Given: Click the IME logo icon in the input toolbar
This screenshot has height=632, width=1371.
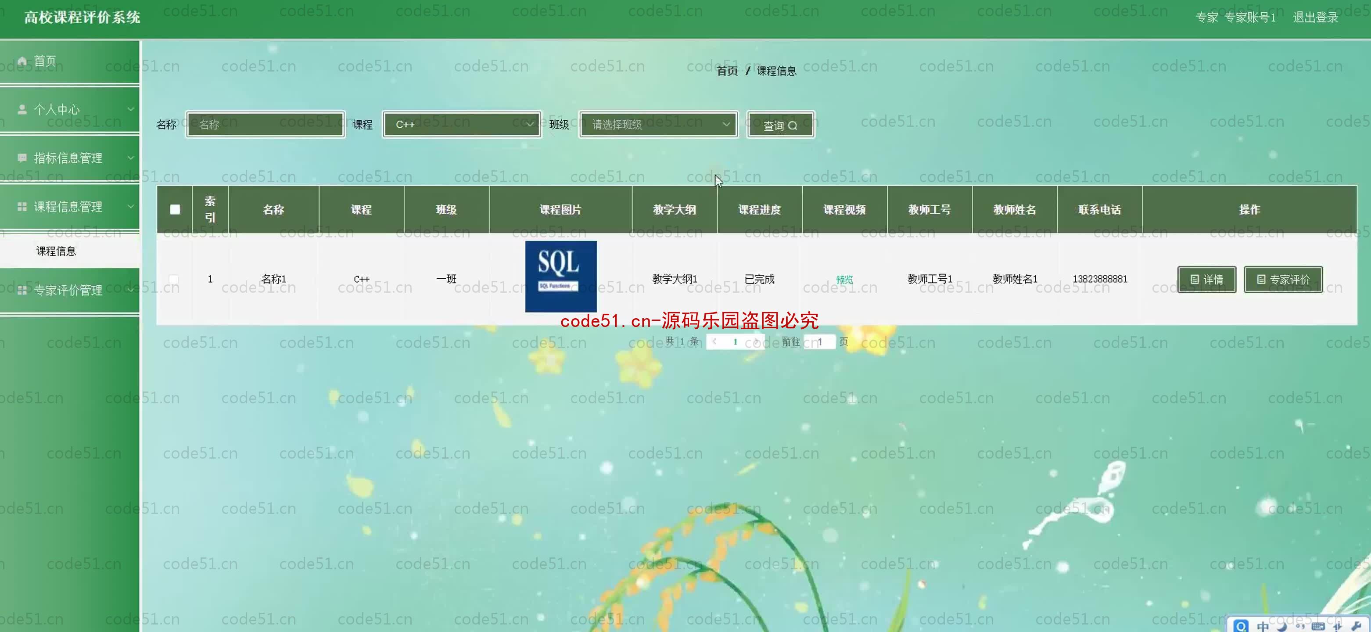Looking at the screenshot, I should coord(1241,626).
